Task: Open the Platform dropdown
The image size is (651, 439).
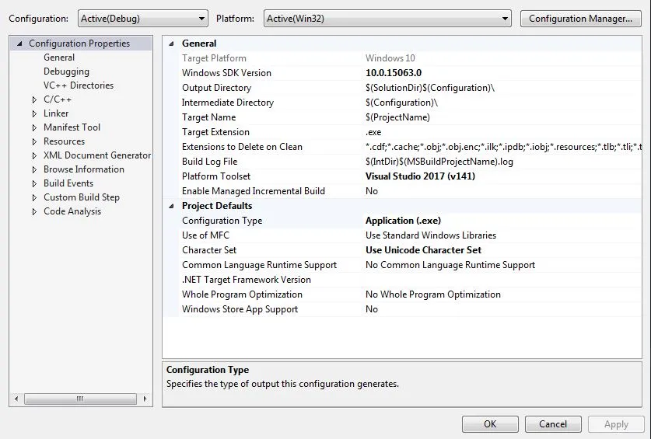Action: tap(387, 19)
